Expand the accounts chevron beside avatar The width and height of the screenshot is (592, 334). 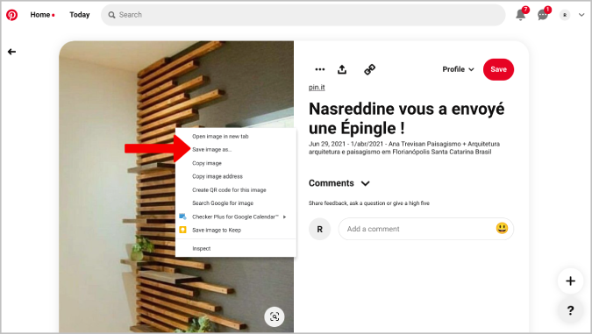pos(581,15)
